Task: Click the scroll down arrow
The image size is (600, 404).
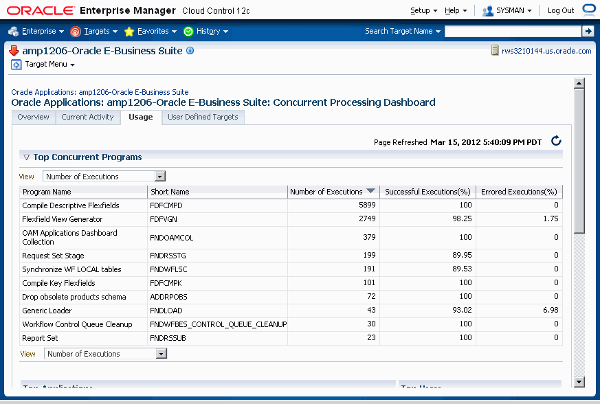Action: click(x=579, y=381)
